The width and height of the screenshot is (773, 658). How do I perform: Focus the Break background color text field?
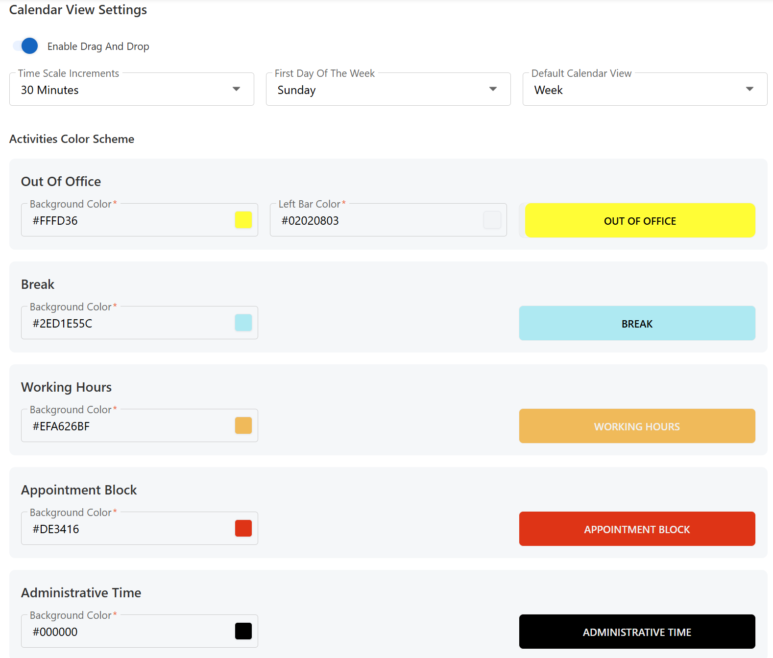[127, 324]
